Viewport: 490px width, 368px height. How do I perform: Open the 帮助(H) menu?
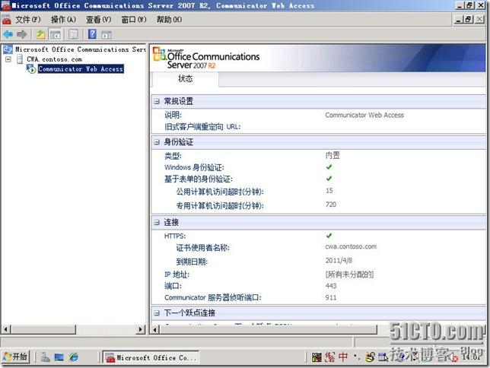point(169,20)
